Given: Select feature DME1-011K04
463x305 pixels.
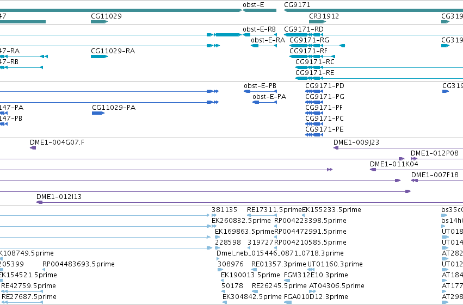Looking at the screenshot, I should 416,170.
